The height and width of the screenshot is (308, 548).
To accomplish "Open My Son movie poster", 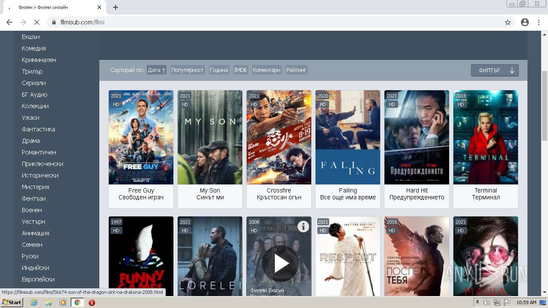I will 210,137.
